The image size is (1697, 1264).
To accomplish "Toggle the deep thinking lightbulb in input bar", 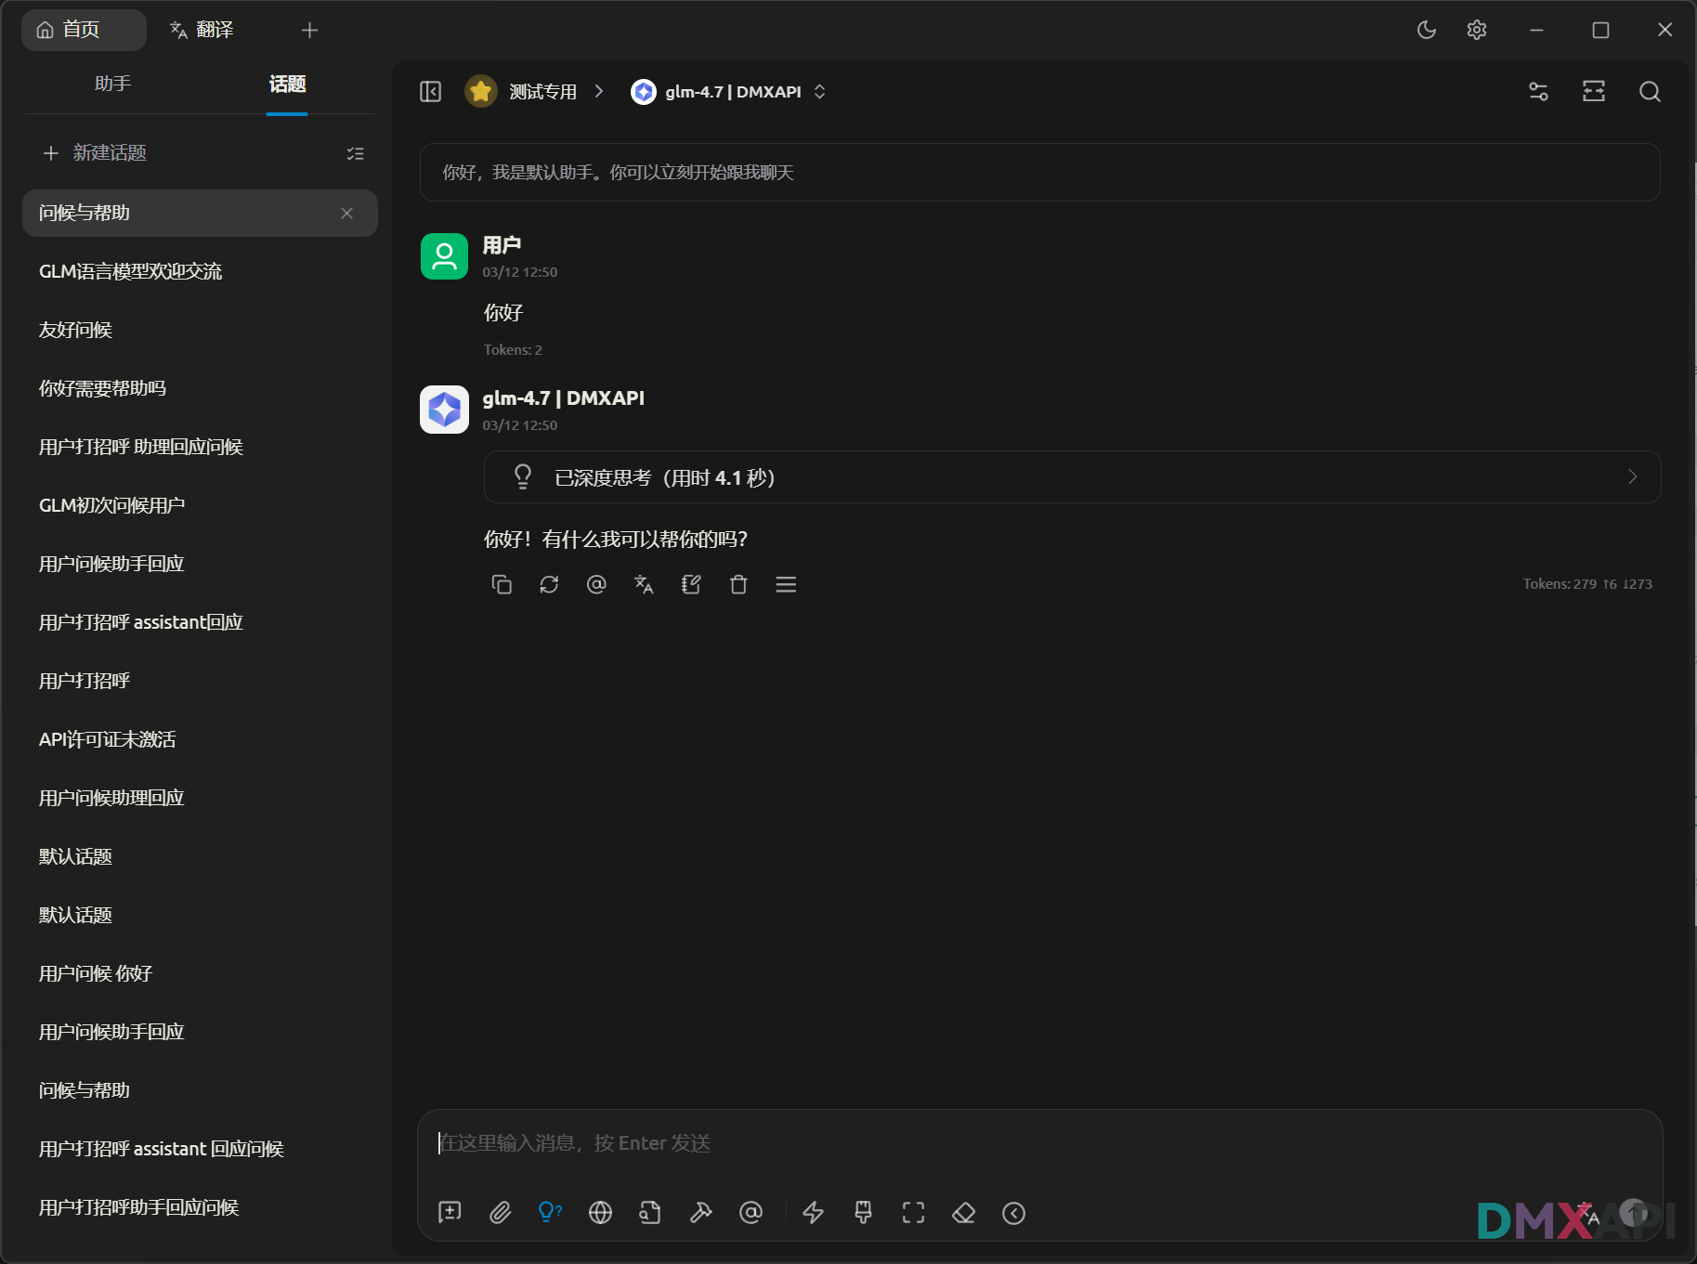I will pyautogui.click(x=550, y=1213).
